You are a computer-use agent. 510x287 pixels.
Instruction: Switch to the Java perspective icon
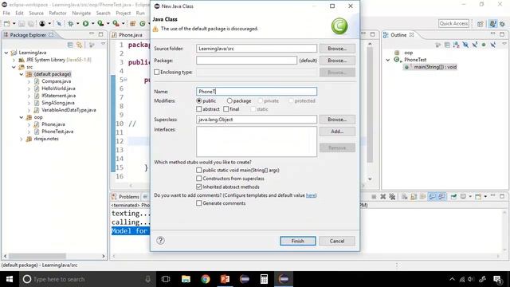point(493,24)
